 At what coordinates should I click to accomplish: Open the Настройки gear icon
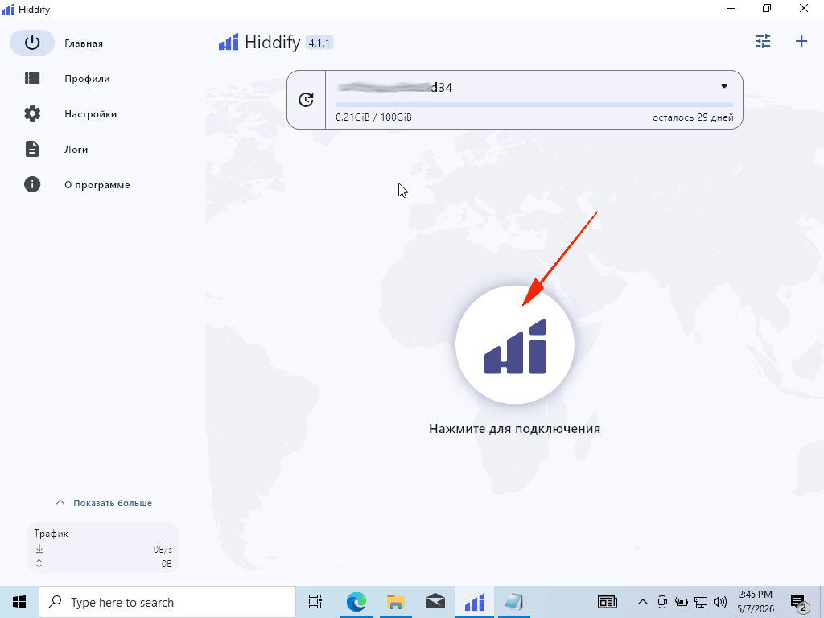(x=32, y=113)
